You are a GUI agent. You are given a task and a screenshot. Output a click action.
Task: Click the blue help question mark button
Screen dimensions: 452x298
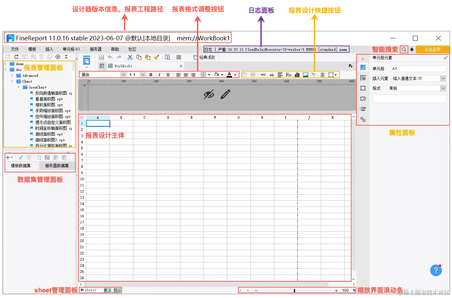pyautogui.click(x=436, y=270)
